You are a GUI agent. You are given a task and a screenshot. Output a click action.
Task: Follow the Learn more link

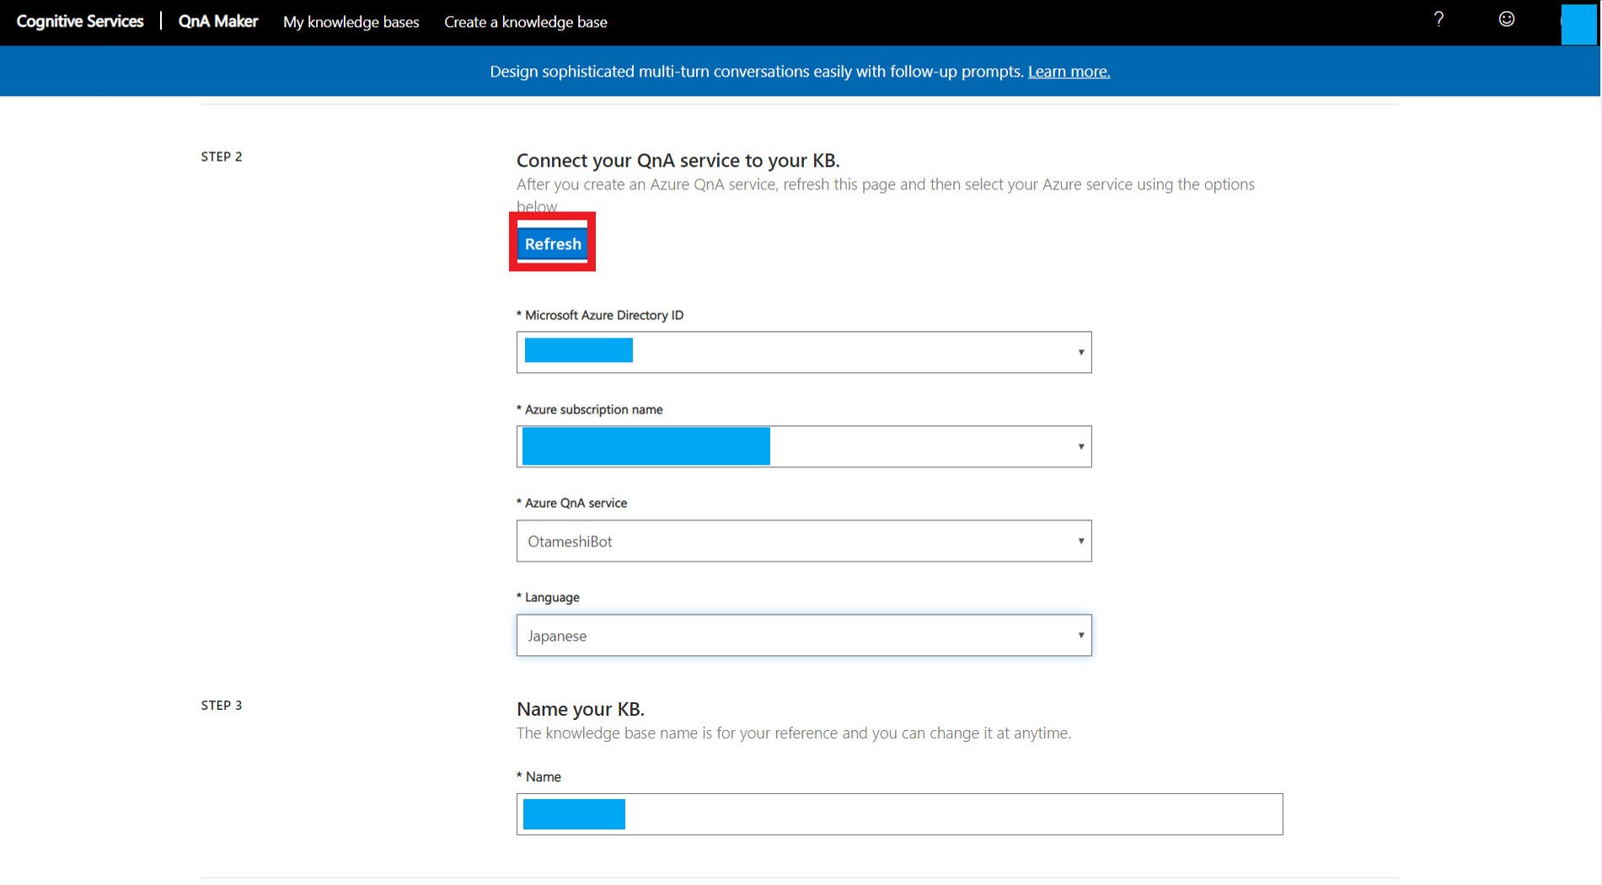click(1068, 72)
